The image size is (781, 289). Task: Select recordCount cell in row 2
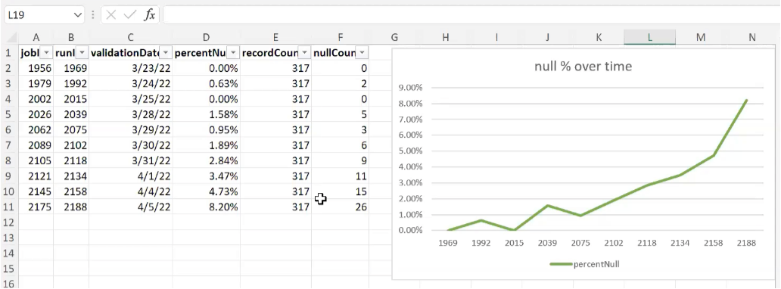276,68
